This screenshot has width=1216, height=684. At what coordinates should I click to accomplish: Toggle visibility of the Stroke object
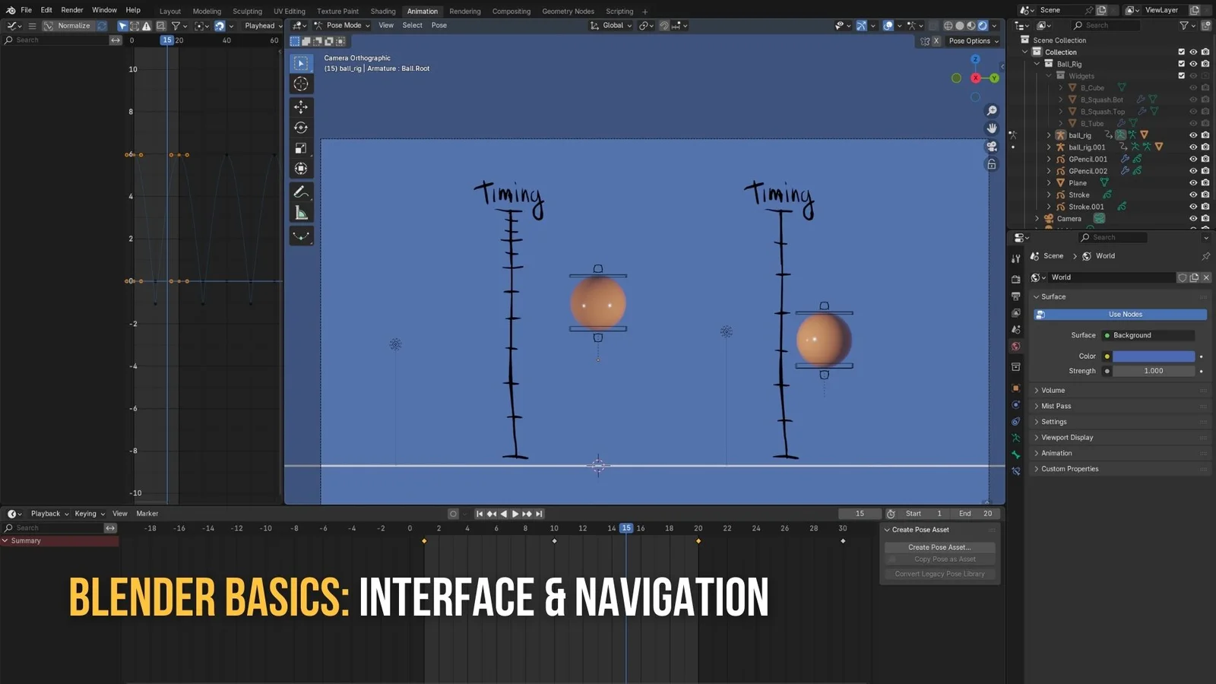tap(1193, 195)
